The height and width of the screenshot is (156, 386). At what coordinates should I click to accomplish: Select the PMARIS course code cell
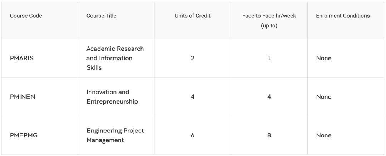tap(22, 58)
